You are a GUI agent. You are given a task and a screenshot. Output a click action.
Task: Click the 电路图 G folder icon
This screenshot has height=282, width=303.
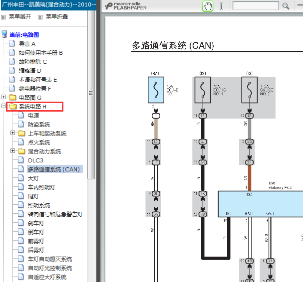click(12, 98)
